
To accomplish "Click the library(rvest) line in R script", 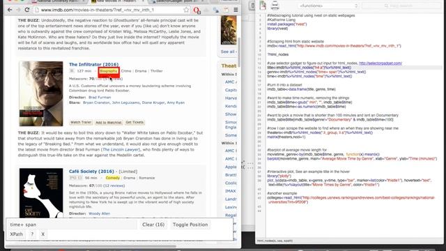I will (277, 29).
